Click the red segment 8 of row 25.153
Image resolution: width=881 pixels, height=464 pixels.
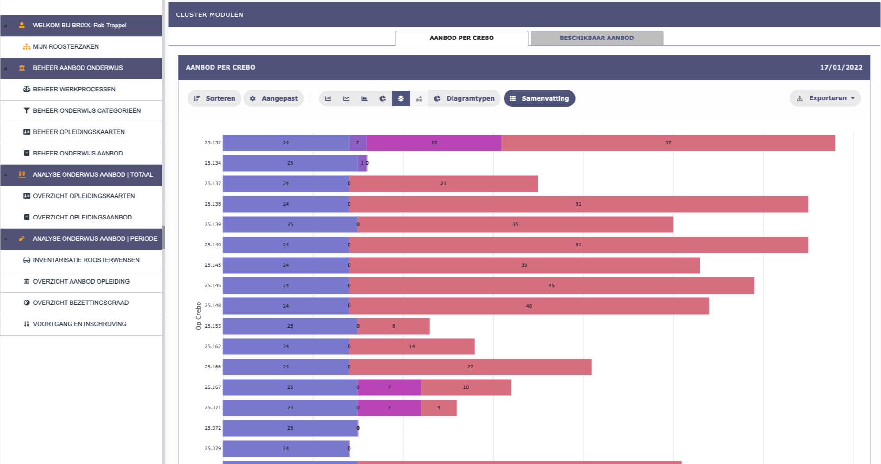394,326
